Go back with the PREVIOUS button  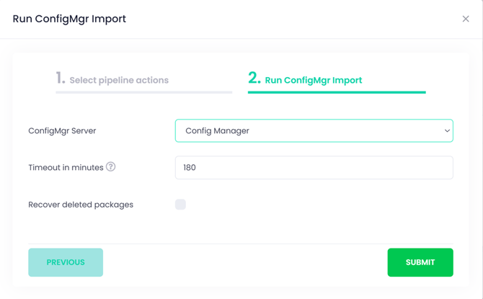66,262
